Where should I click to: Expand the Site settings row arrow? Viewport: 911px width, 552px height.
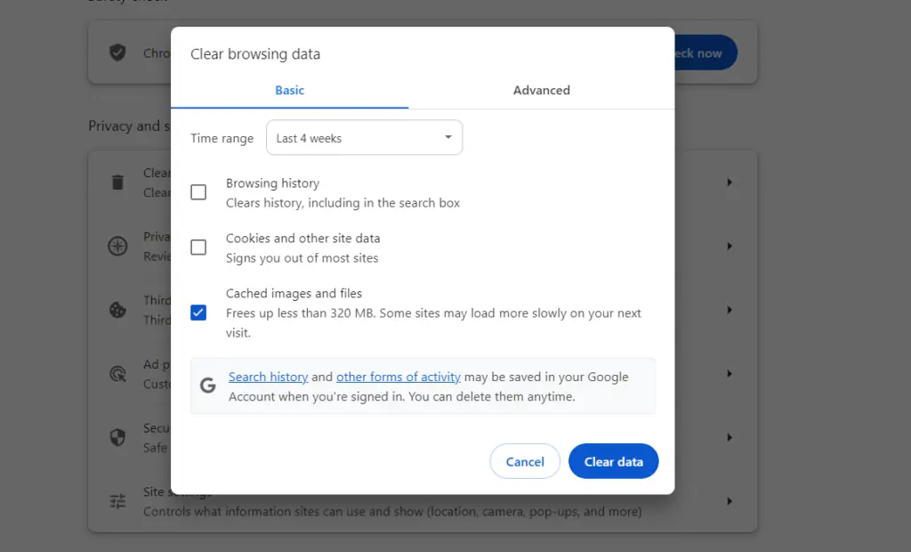(x=730, y=501)
